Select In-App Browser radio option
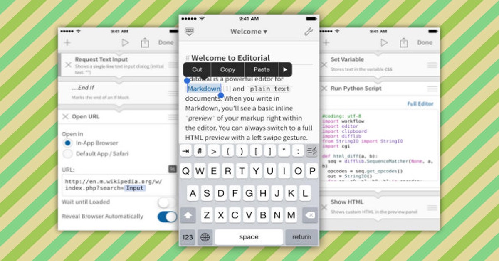Image resolution: width=499 pixels, height=261 pixels. (x=67, y=143)
